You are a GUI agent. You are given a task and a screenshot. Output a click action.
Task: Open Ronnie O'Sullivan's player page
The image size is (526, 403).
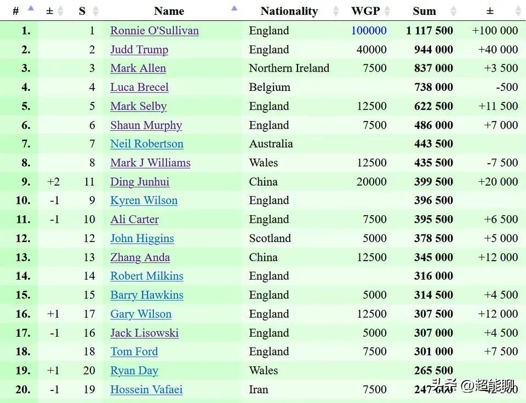tap(155, 31)
